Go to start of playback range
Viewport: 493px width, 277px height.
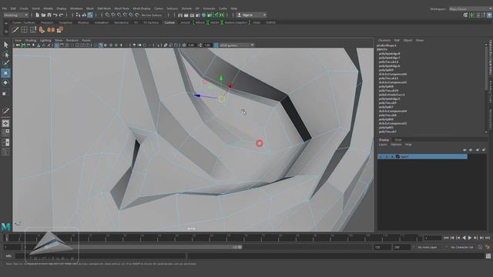pyautogui.click(x=446, y=238)
